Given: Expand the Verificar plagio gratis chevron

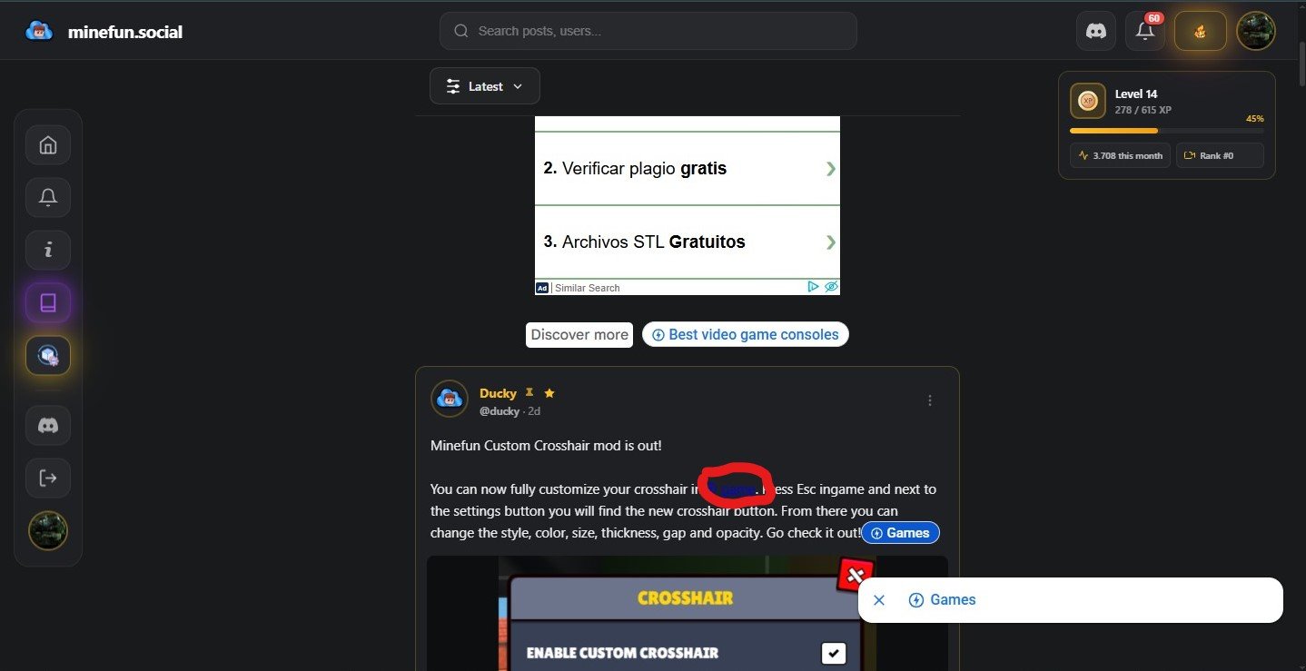Looking at the screenshot, I should click(831, 168).
